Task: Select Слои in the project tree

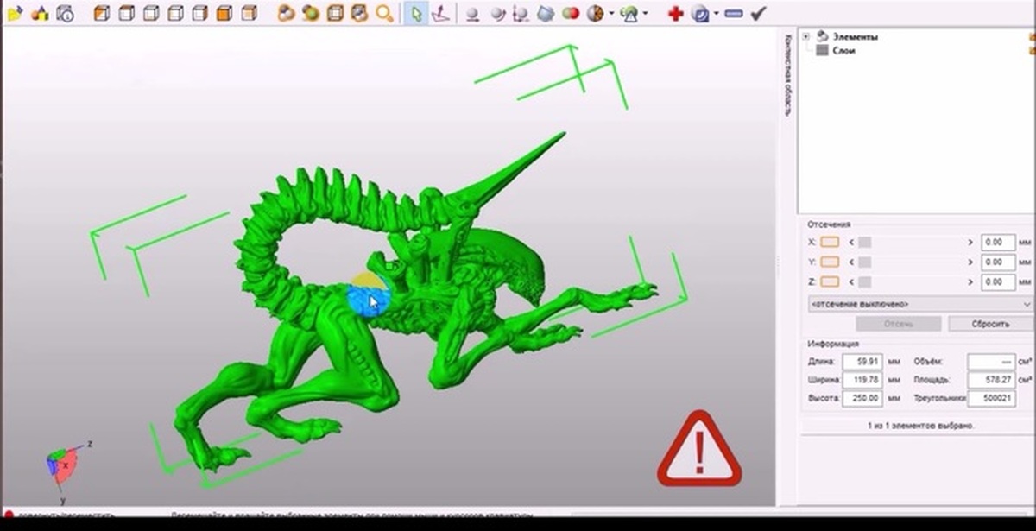Action: click(x=844, y=50)
